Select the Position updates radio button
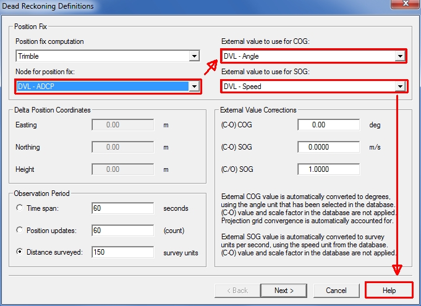This screenshot has width=421, height=306. pos(19,230)
